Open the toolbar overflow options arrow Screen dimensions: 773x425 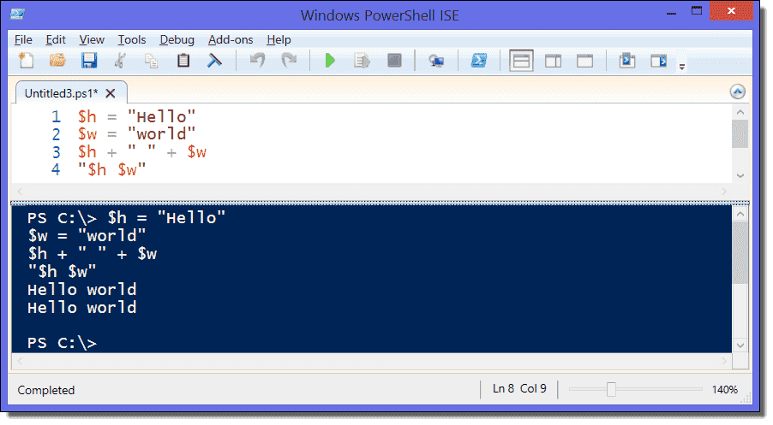point(682,67)
